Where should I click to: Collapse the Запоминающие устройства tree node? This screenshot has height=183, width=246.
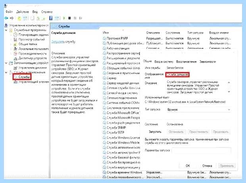point(6,63)
